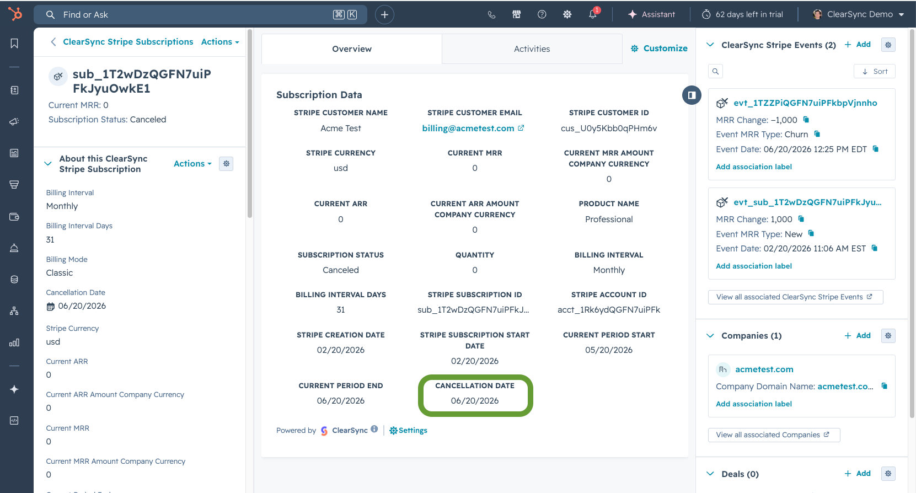Open gear settings for Deals section
Viewport: 916px width, 493px height.
coord(888,474)
